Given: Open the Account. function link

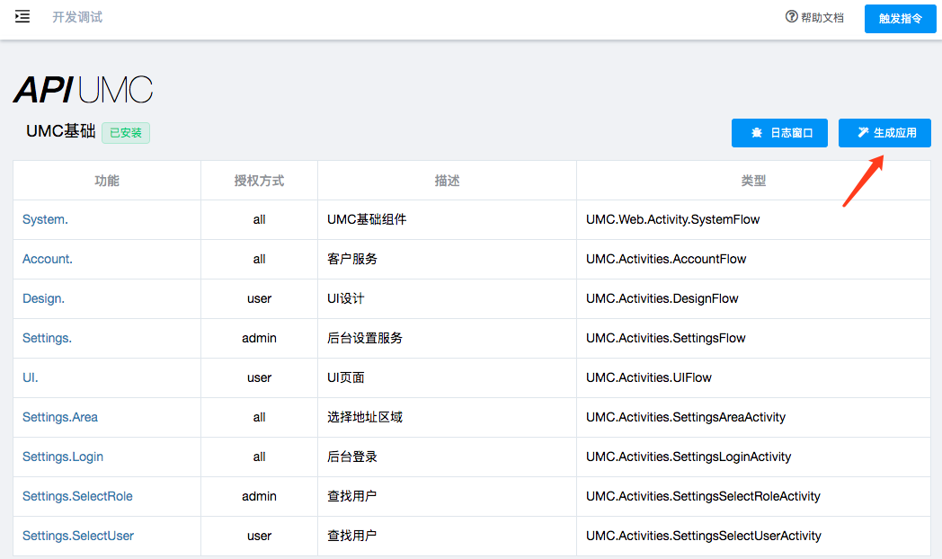Looking at the screenshot, I should (x=48, y=259).
